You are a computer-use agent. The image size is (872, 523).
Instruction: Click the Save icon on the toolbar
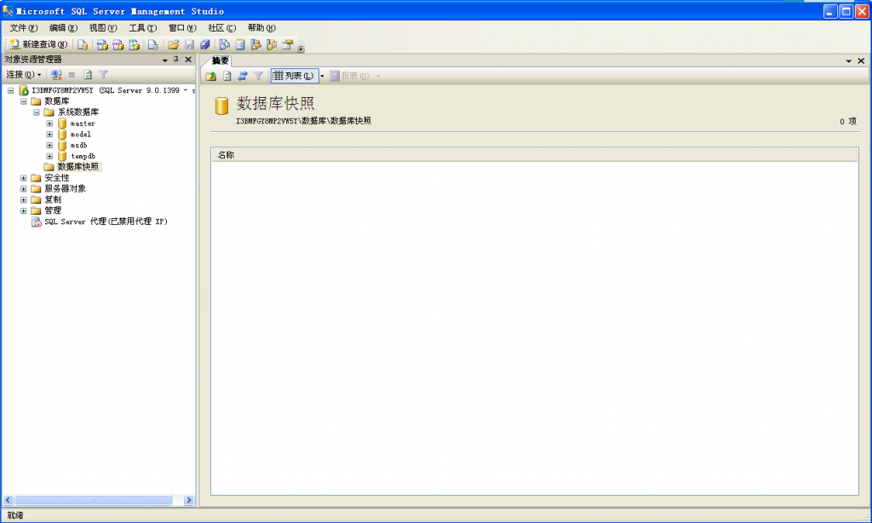tap(188, 44)
